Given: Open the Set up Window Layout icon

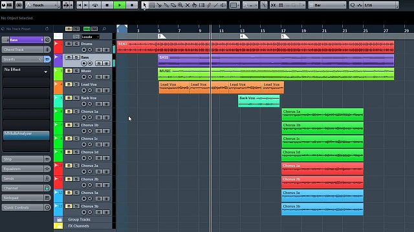Looking at the screenshot, I should pos(9,5).
